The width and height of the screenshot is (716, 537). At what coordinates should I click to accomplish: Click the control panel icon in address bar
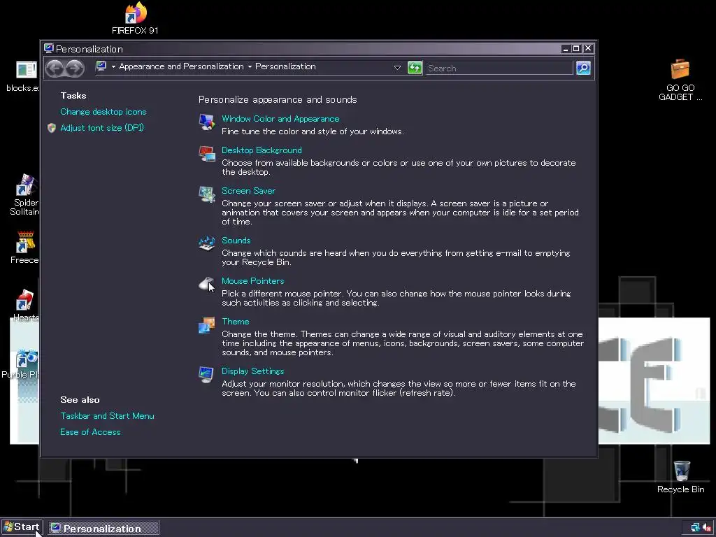pos(101,66)
